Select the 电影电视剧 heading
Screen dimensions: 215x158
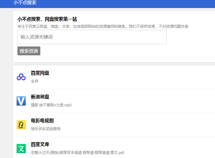click(42, 121)
